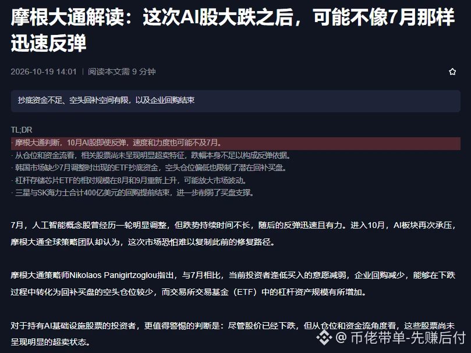This screenshot has width=471, height=353.
Task: Click the reading time "阅读本文需 9 分钟"
Action: click(x=122, y=72)
